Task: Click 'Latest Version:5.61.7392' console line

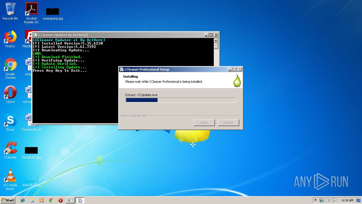Action: 64,47
